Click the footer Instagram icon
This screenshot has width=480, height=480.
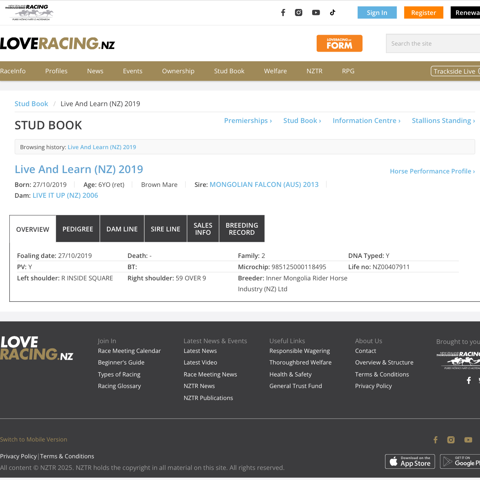pos(451,440)
